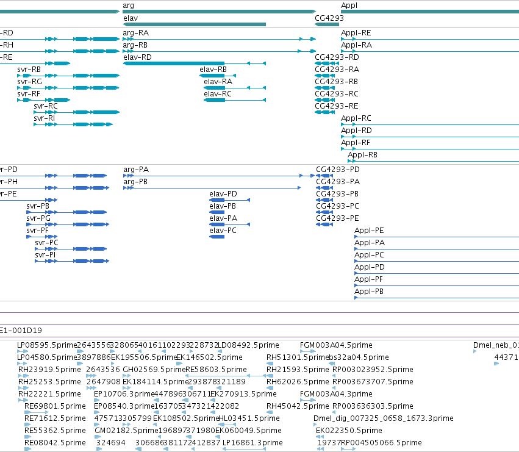Click the CG4293-RD transcript label
Screen dimensions: 519x452
pos(337,57)
